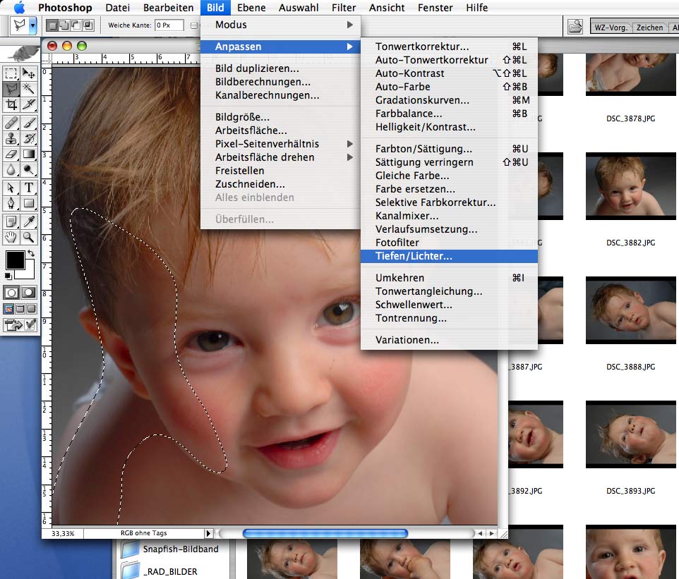
Task: Switch to Quick Mask mode
Action: point(29,292)
